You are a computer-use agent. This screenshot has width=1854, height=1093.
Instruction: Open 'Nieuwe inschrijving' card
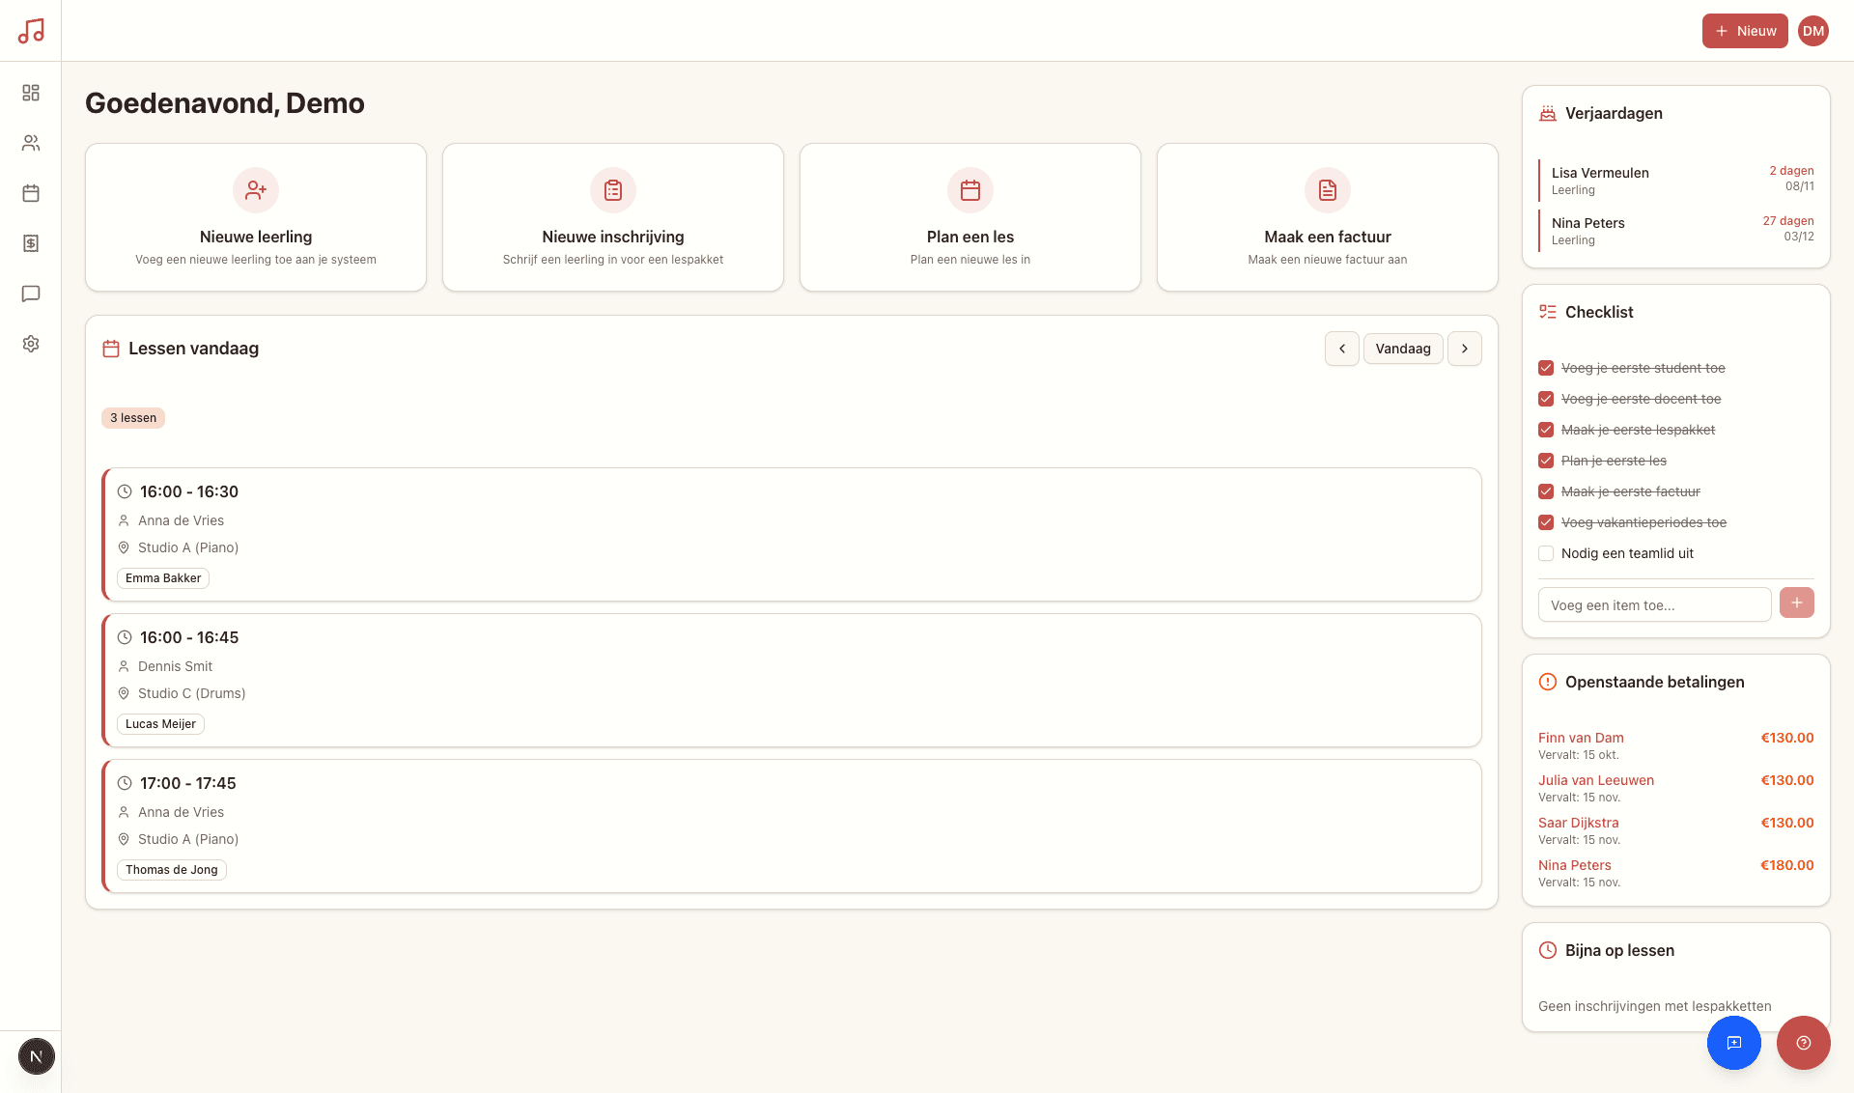(612, 216)
